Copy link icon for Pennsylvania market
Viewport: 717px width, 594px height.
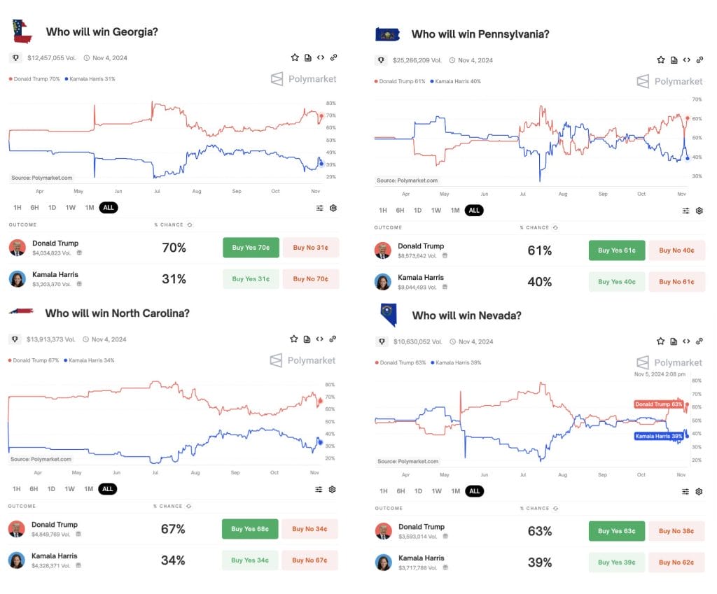[x=699, y=60]
